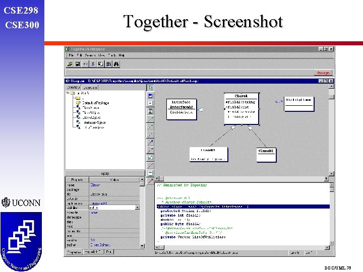Screen dimensions: 363x272
Task: Click the Property column header
Action: click(x=77, y=180)
